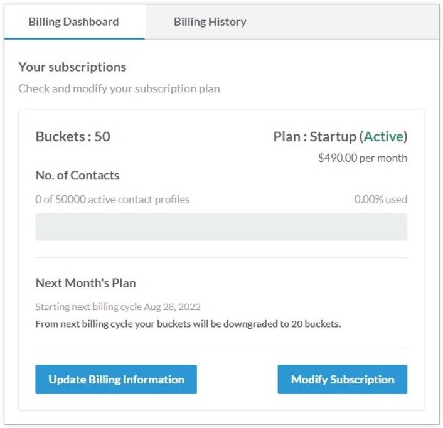Click the Update Billing Information button
The width and height of the screenshot is (443, 428).
116,379
